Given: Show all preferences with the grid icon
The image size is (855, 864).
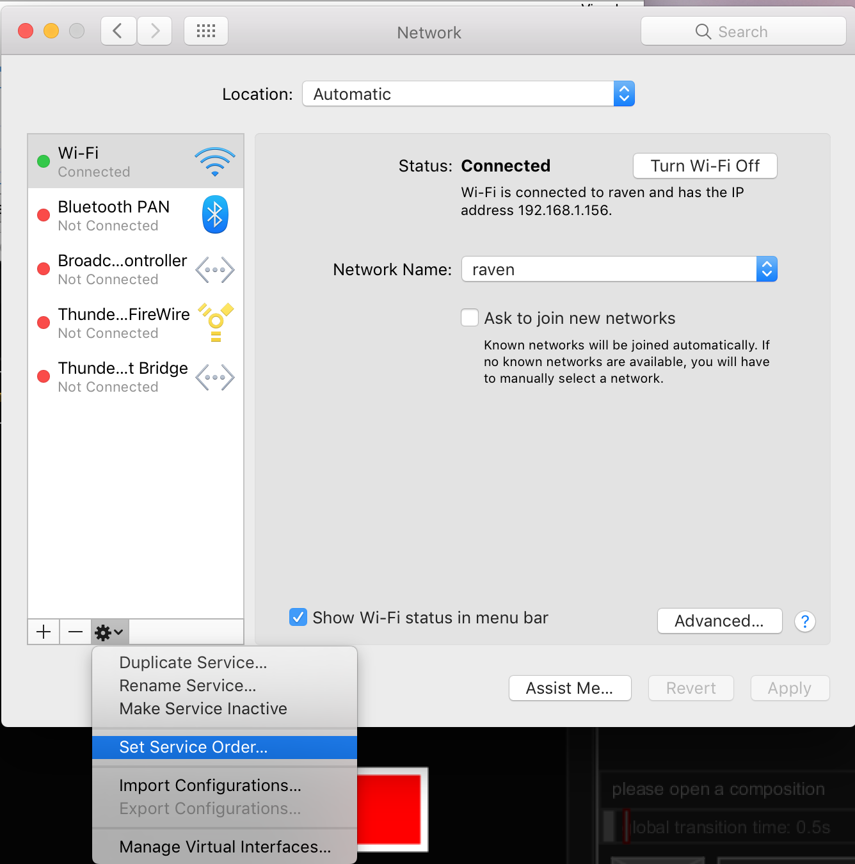Looking at the screenshot, I should coord(205,31).
